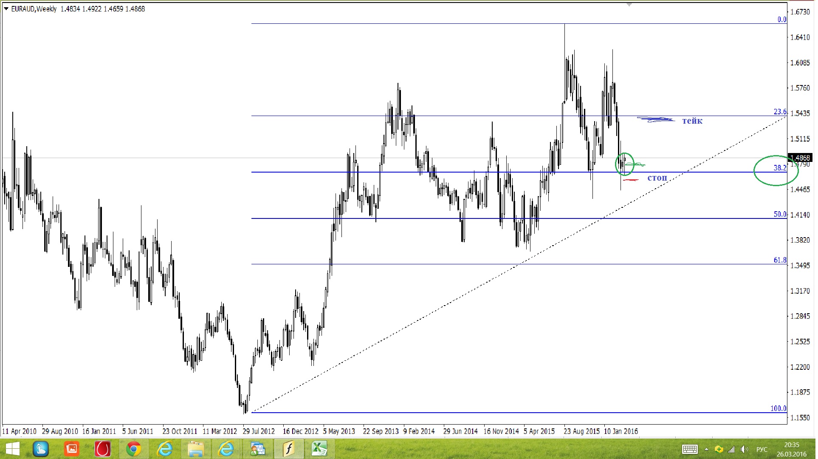Select the 38.2 Fibonacci level label
Viewport: 818px width, 459px height.
[780, 168]
